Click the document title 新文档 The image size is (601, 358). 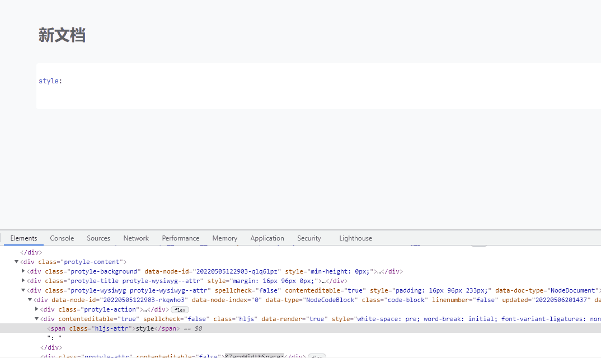tap(62, 35)
